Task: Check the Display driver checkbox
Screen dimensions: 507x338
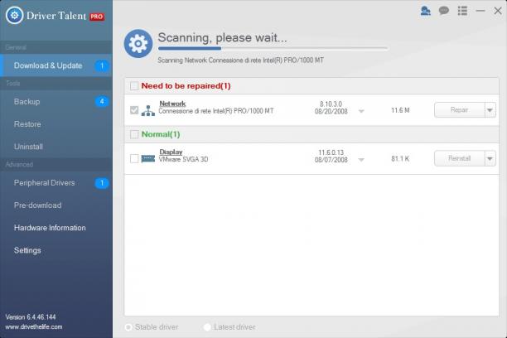Action: [x=134, y=158]
